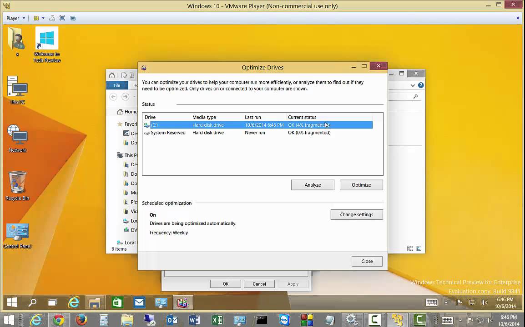Open the dropdown arrow beside the pause icon
The height and width of the screenshot is (327, 525).
click(x=43, y=18)
